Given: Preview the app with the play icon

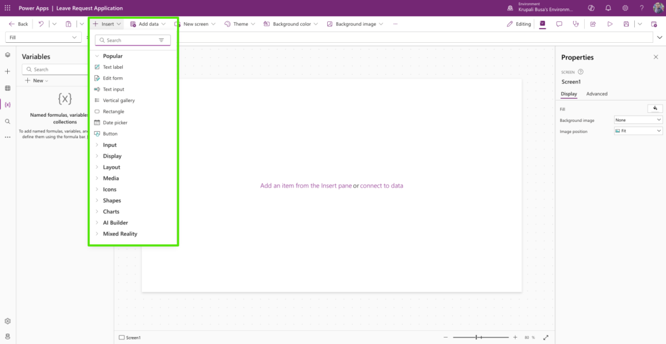Looking at the screenshot, I should click(x=610, y=24).
